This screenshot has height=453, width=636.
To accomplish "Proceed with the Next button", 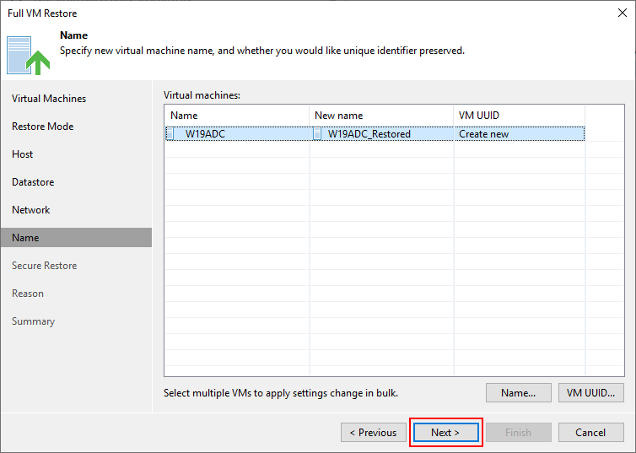I will (445, 432).
